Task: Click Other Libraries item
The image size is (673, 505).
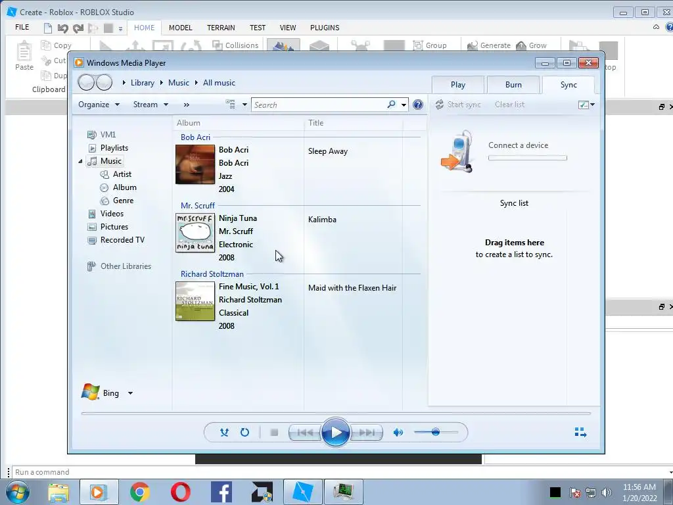Action: (x=120, y=266)
